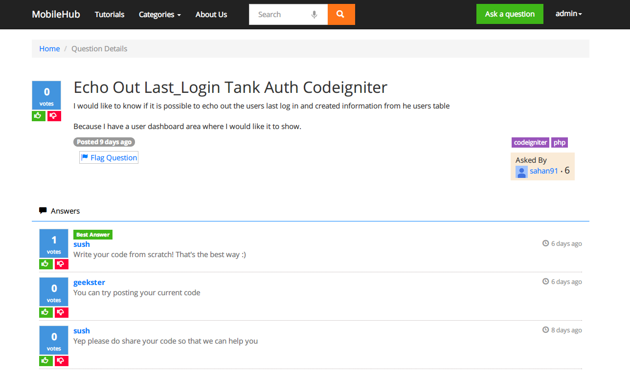Select the php tag
630x372 pixels.
coord(560,142)
